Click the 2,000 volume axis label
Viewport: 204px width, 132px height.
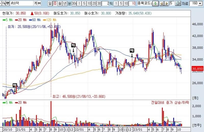click(x=196, y=106)
